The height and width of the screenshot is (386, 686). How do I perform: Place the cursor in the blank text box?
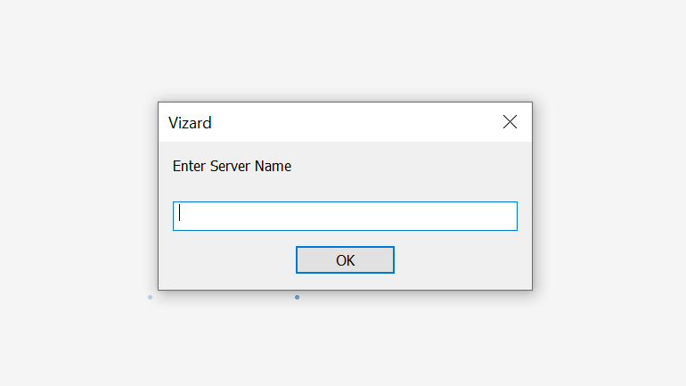(x=345, y=216)
